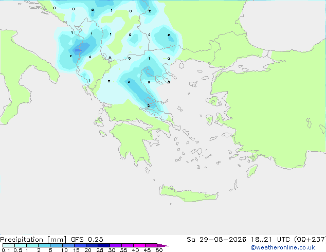Viewport: 326px width, 252px height.
Task: Click the '0.5' legend value label
Action: click(x=18, y=250)
